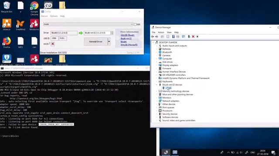279x156 pixels.
Task: Click highlighted LIBUSB_ERROR_NOT_SUPPORTED text in console
Action: (56, 124)
